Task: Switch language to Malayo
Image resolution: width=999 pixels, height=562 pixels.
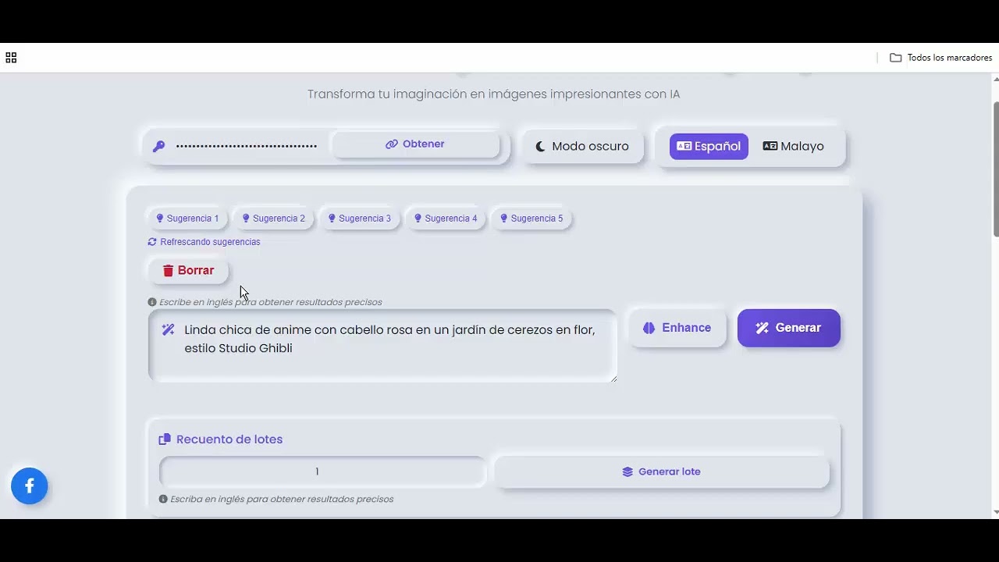Action: [793, 146]
